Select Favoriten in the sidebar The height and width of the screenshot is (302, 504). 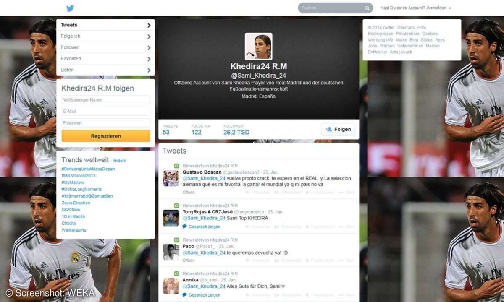point(105,58)
